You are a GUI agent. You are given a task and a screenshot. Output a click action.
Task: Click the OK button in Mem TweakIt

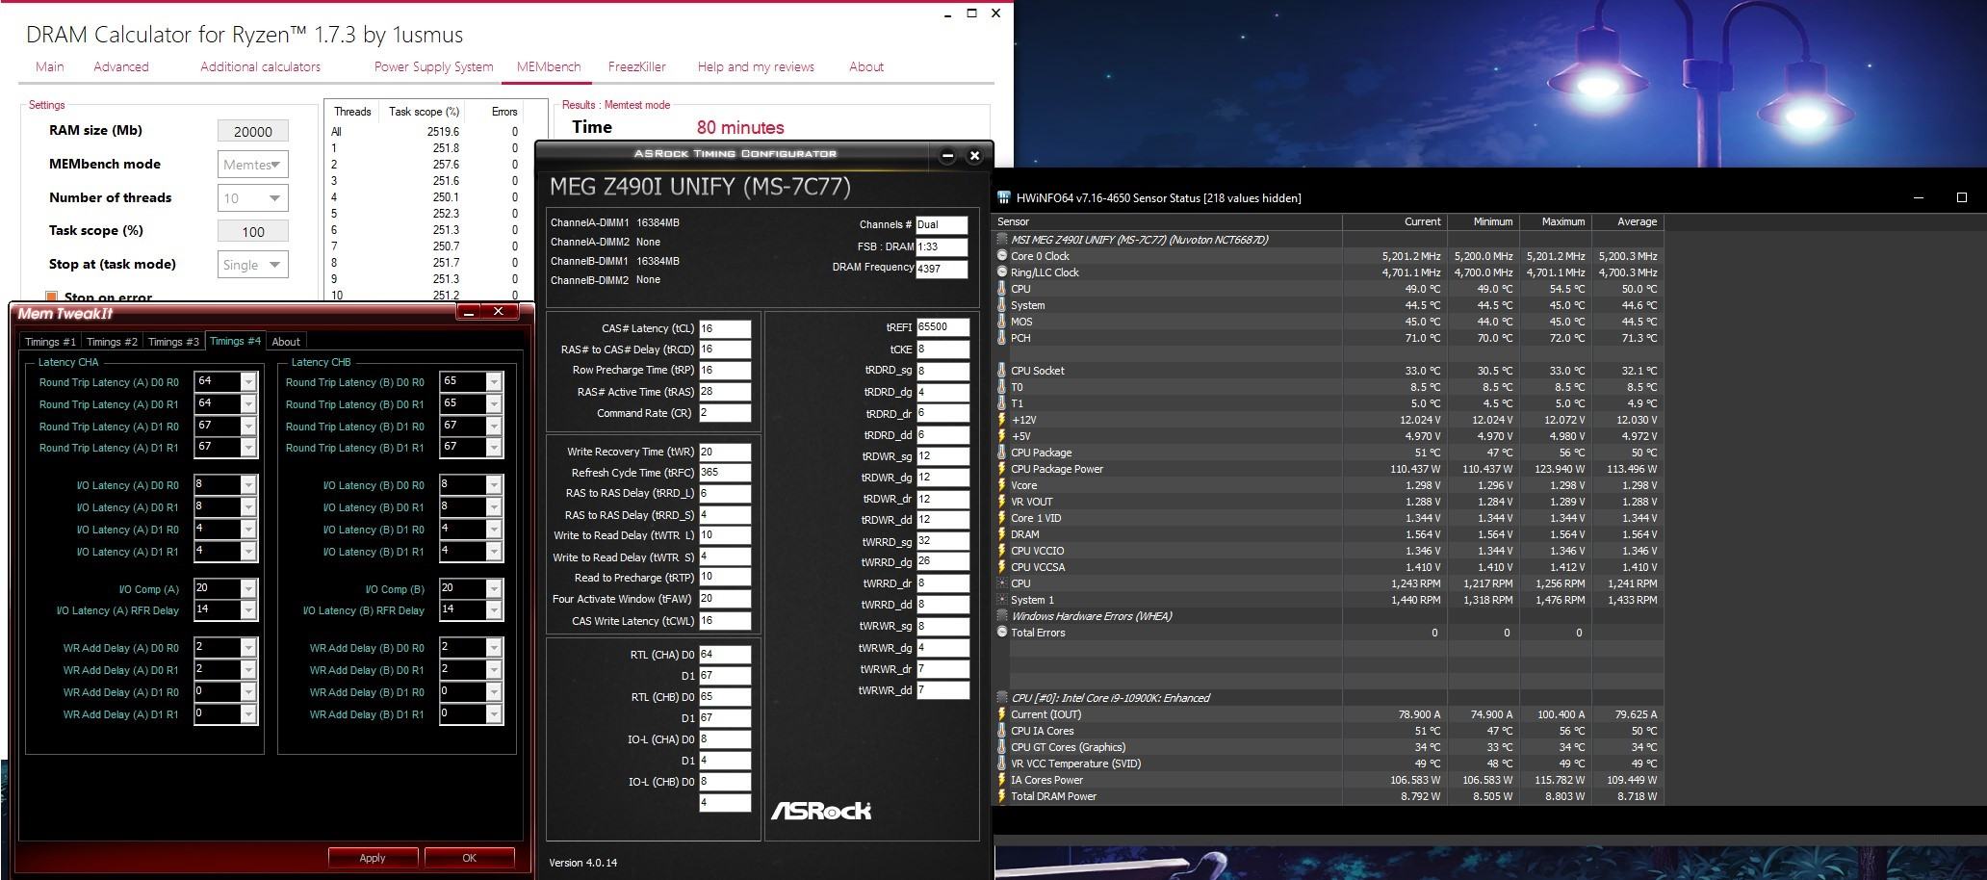click(x=469, y=858)
